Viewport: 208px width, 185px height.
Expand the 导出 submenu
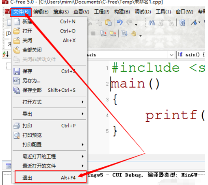tap(49, 114)
